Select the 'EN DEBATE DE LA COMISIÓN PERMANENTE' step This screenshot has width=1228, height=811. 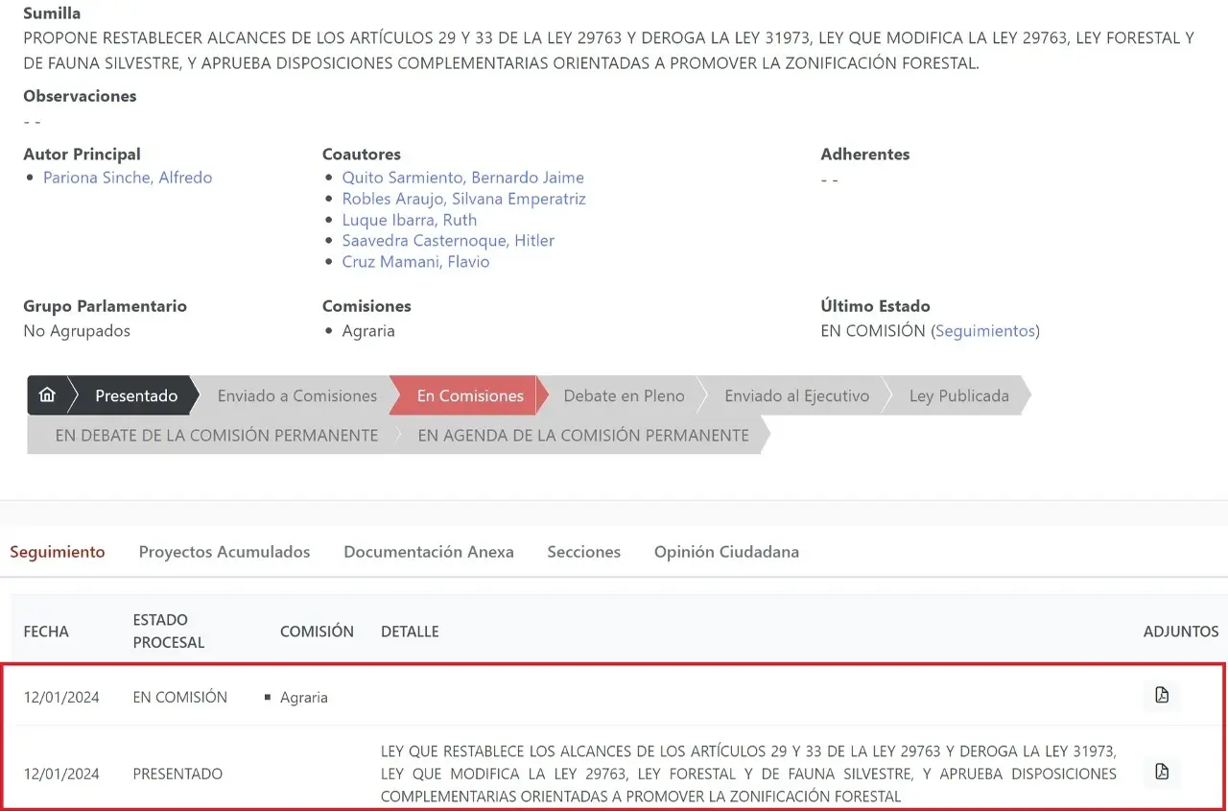[217, 435]
